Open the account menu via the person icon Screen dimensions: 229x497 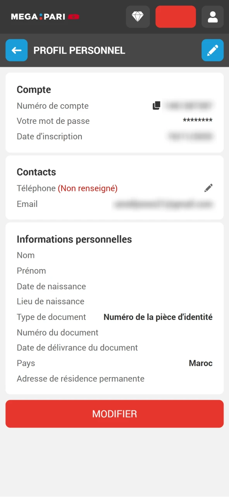click(x=212, y=17)
